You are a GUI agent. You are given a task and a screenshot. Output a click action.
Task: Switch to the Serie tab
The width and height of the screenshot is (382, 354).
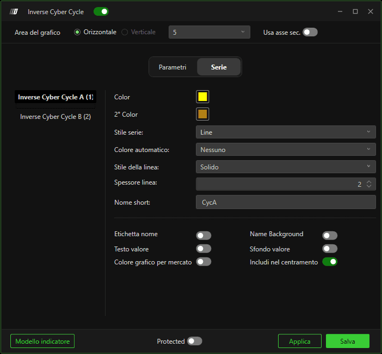point(219,67)
